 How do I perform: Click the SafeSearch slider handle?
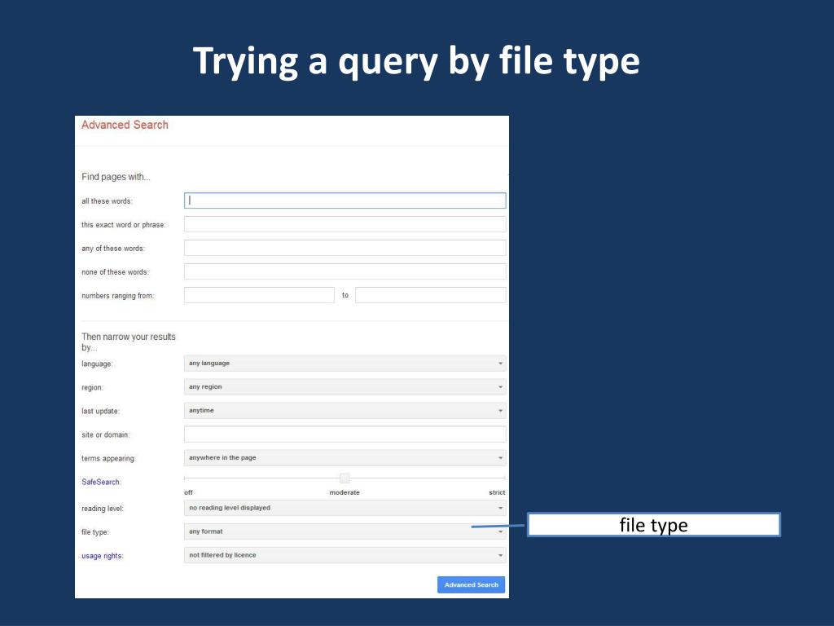point(345,478)
